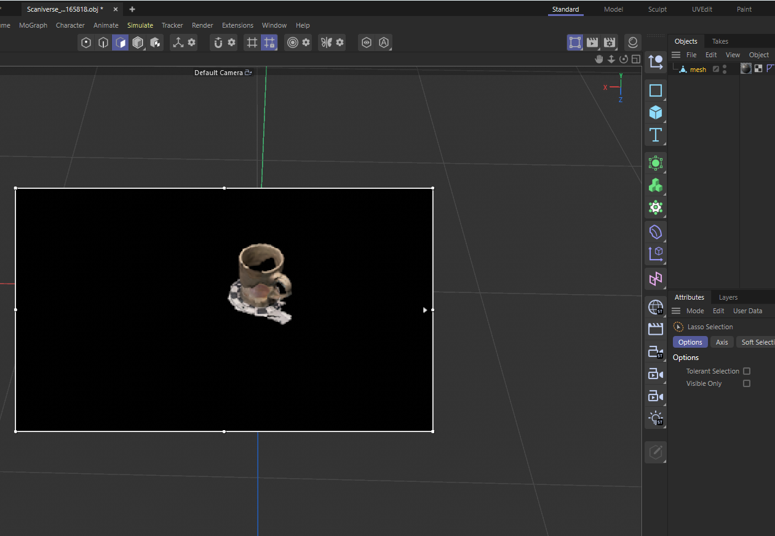Enable the Visible Only option
The width and height of the screenshot is (775, 536).
coord(747,383)
